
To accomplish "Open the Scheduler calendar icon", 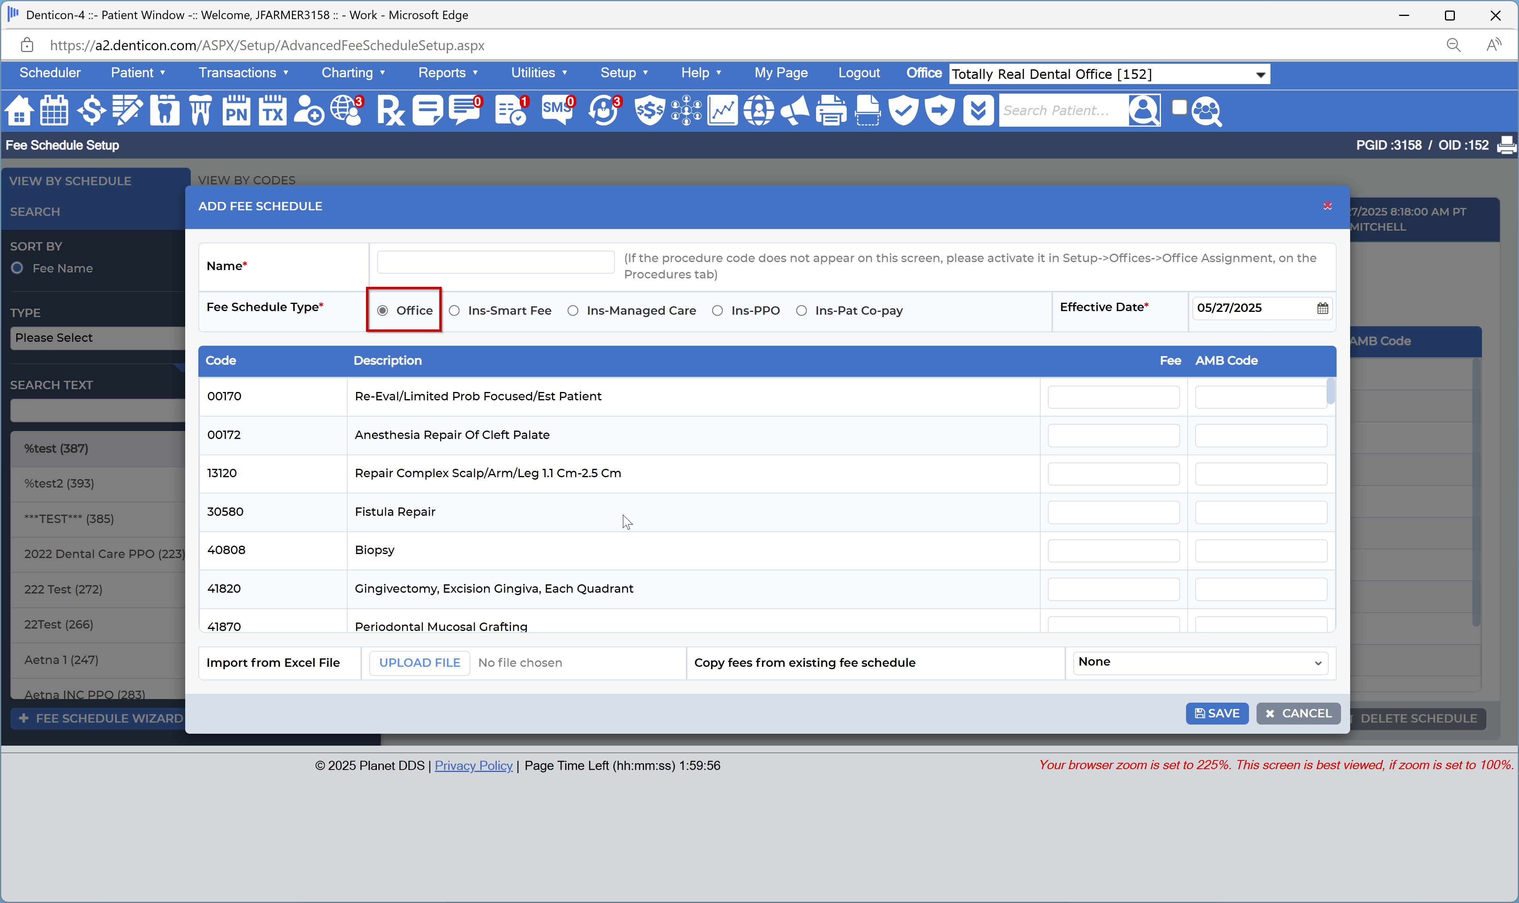I will pos(55,111).
